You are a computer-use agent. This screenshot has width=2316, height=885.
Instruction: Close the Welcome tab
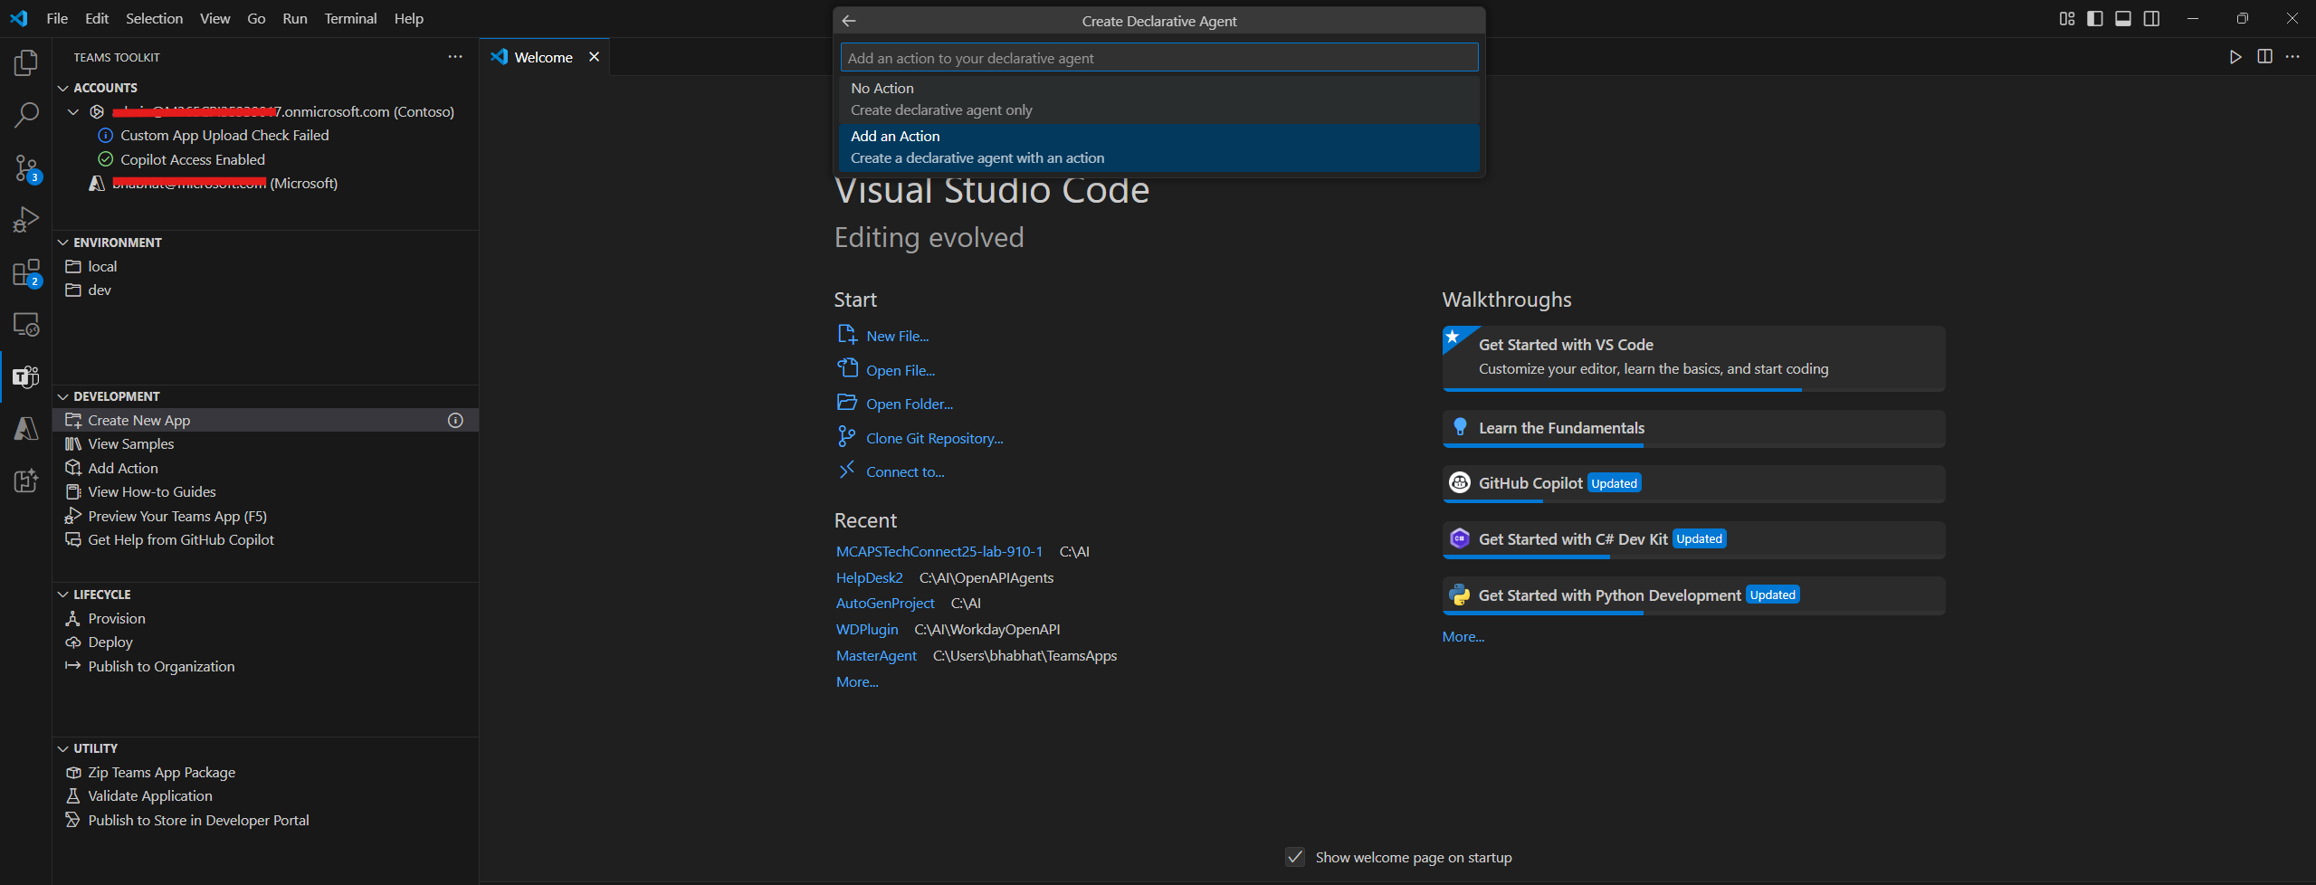(x=595, y=57)
